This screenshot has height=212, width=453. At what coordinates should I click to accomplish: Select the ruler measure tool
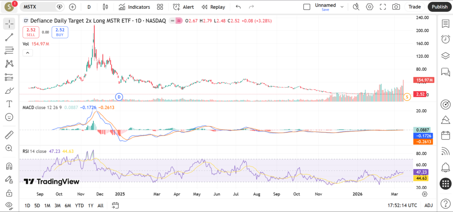(9, 134)
